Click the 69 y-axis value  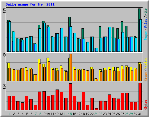tap(4, 55)
